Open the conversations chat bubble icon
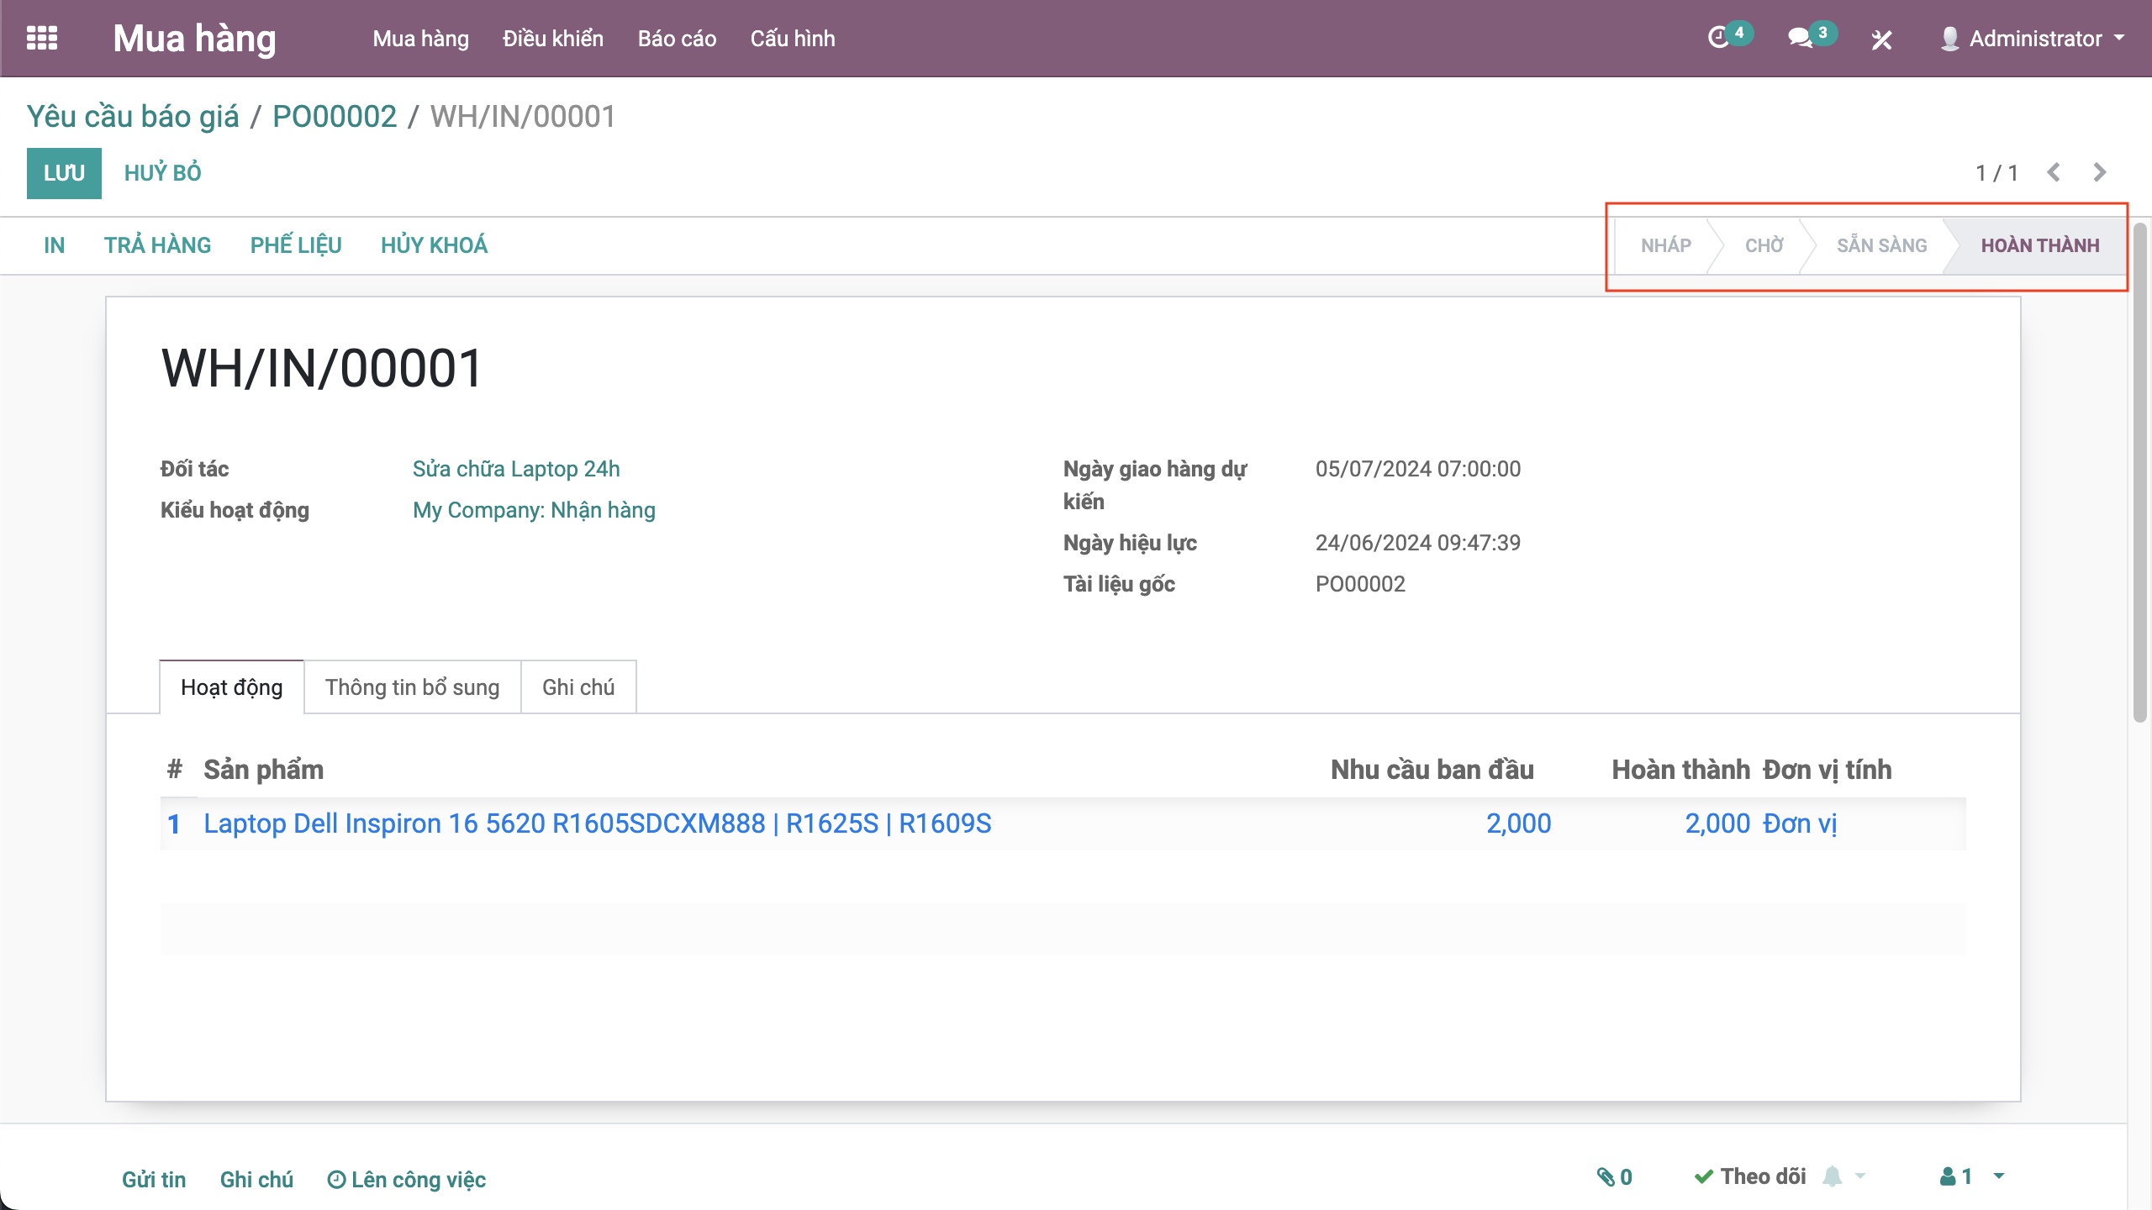 (1800, 38)
